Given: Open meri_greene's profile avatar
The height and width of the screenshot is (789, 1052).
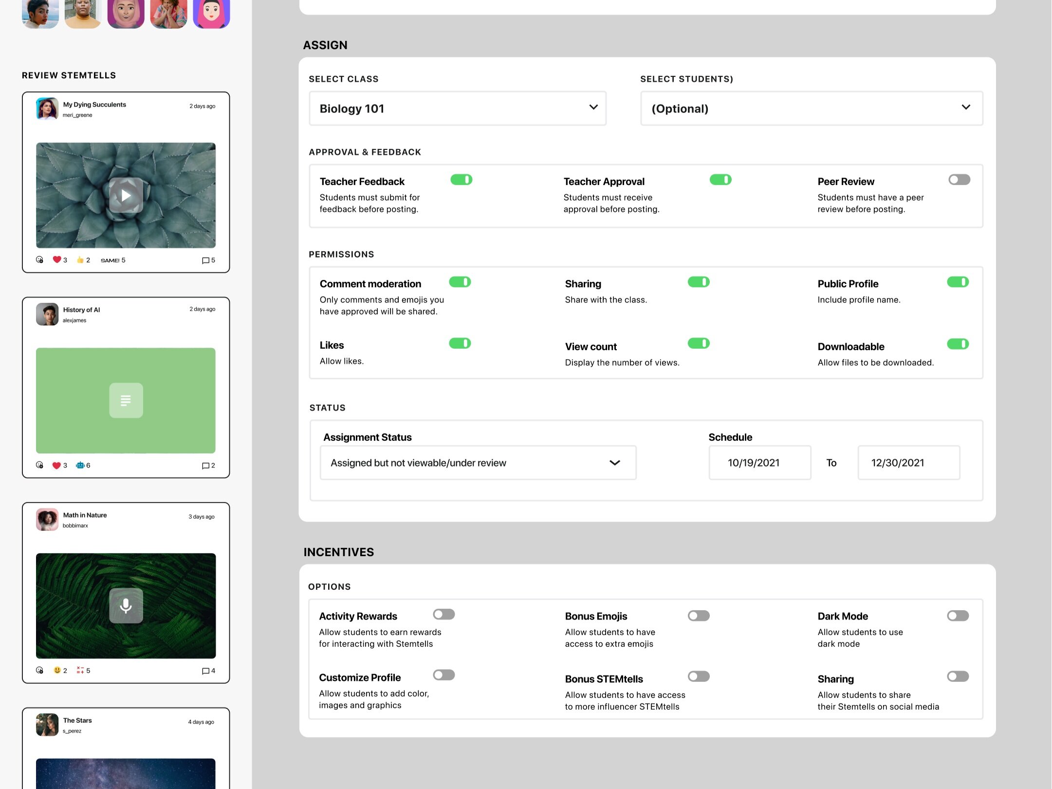Looking at the screenshot, I should pyautogui.click(x=47, y=109).
